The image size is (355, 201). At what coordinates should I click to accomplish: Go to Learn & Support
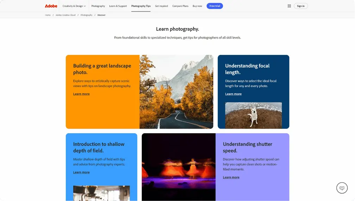coord(118,6)
